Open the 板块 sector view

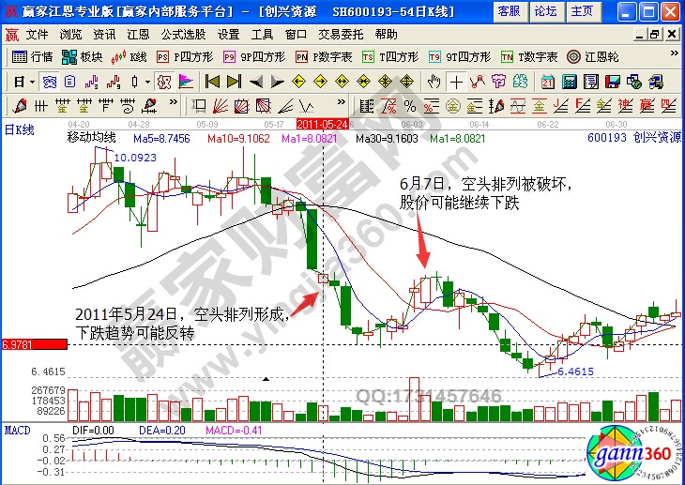click(82, 57)
